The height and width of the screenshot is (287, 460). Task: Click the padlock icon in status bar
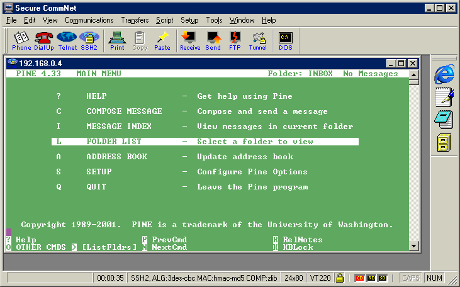click(340, 278)
